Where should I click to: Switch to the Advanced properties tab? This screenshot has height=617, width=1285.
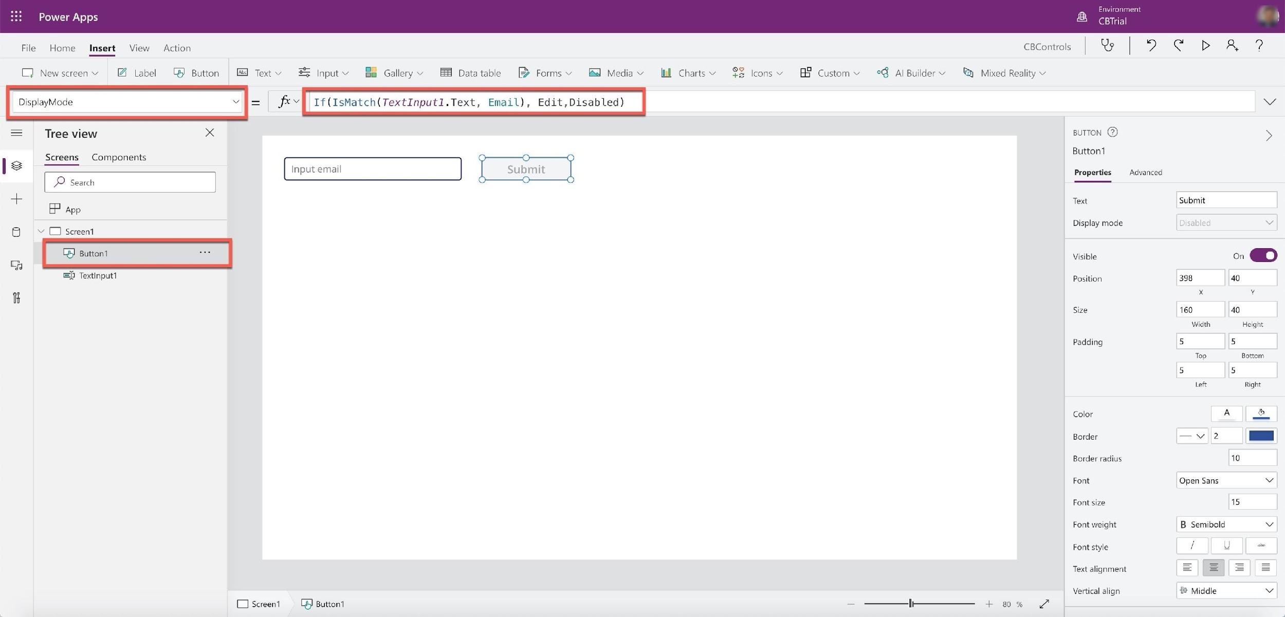point(1146,173)
